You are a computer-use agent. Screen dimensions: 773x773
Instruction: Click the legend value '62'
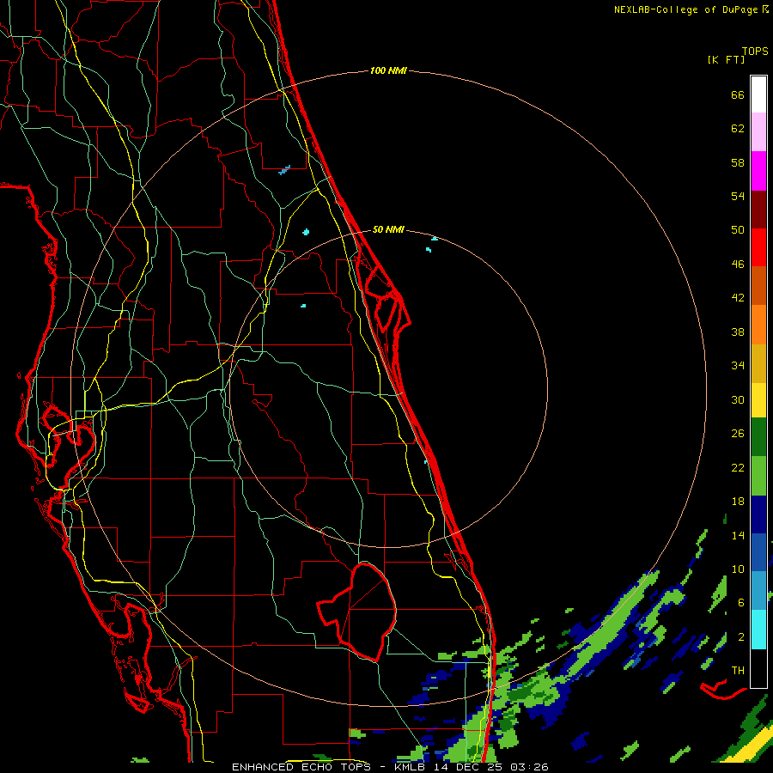click(x=738, y=129)
